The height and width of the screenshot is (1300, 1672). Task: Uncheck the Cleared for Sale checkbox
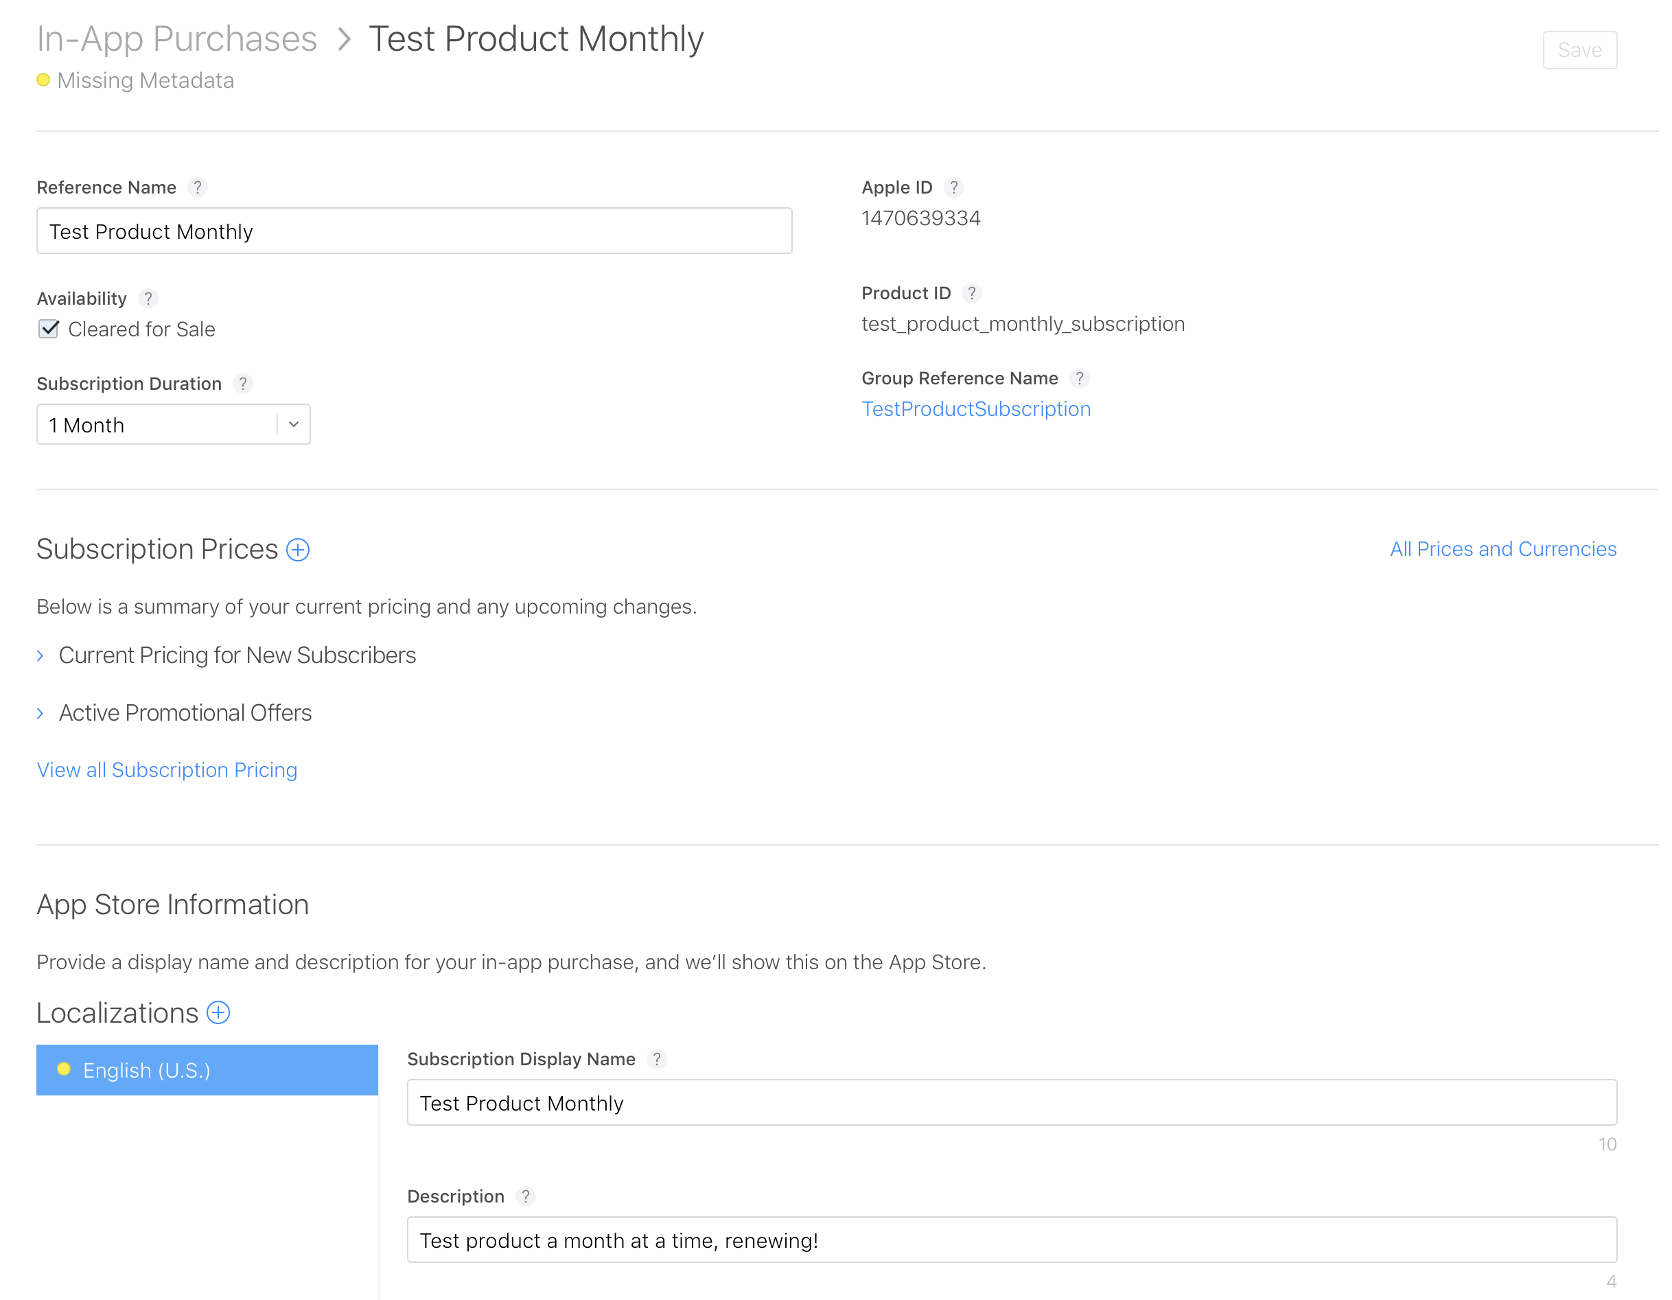click(x=49, y=330)
